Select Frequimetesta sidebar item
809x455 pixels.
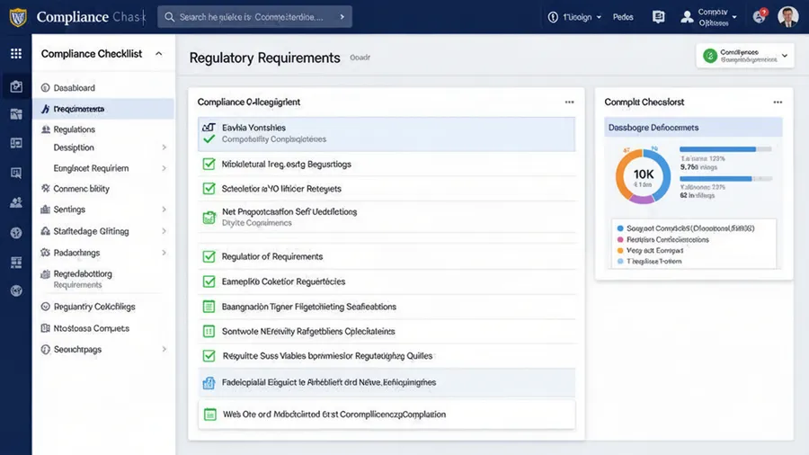(x=103, y=109)
